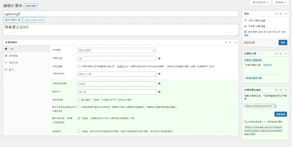Viewport: 292px width, 147px height.
Task: Collapse coupon URL link panel with triangle toggle
Action: [286, 90]
